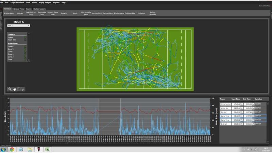The height and width of the screenshot is (153, 272).
Task: Switch to the Multiple Sessions tab
Action: pyautogui.click(x=39, y=9)
